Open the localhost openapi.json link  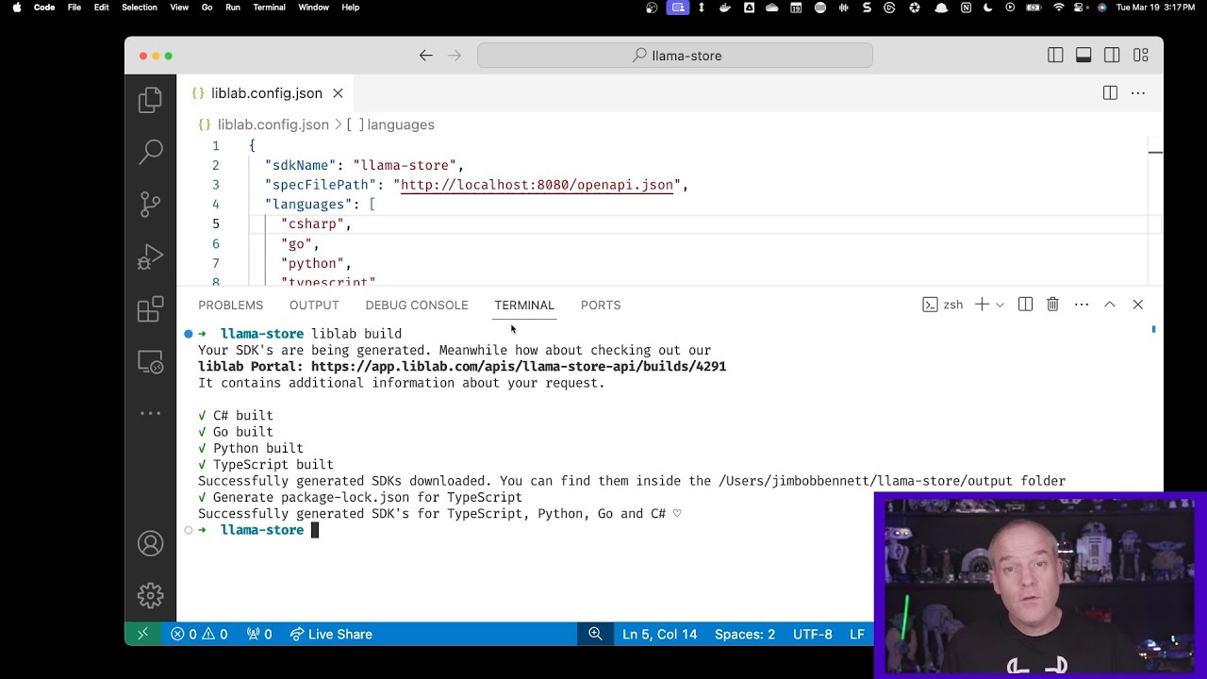click(x=537, y=185)
